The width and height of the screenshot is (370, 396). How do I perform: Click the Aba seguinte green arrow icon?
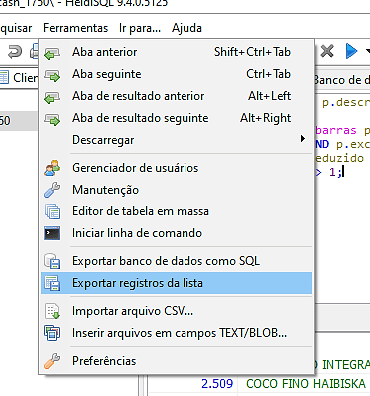52,75
